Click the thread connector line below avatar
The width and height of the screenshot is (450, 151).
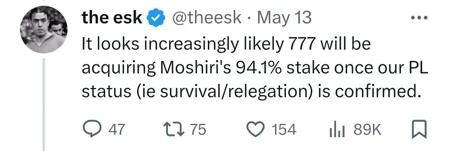[44, 105]
